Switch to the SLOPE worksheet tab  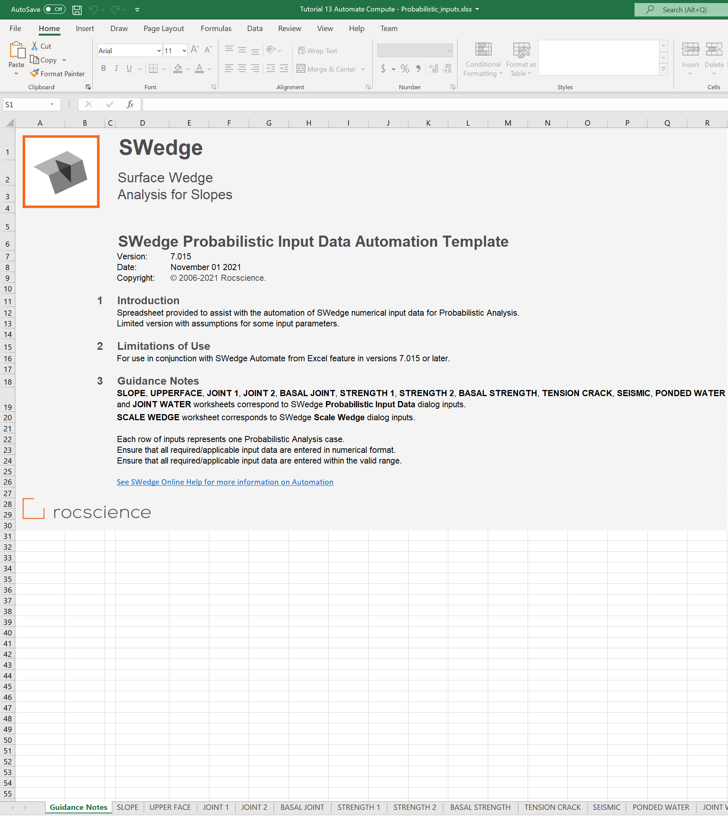(128, 807)
